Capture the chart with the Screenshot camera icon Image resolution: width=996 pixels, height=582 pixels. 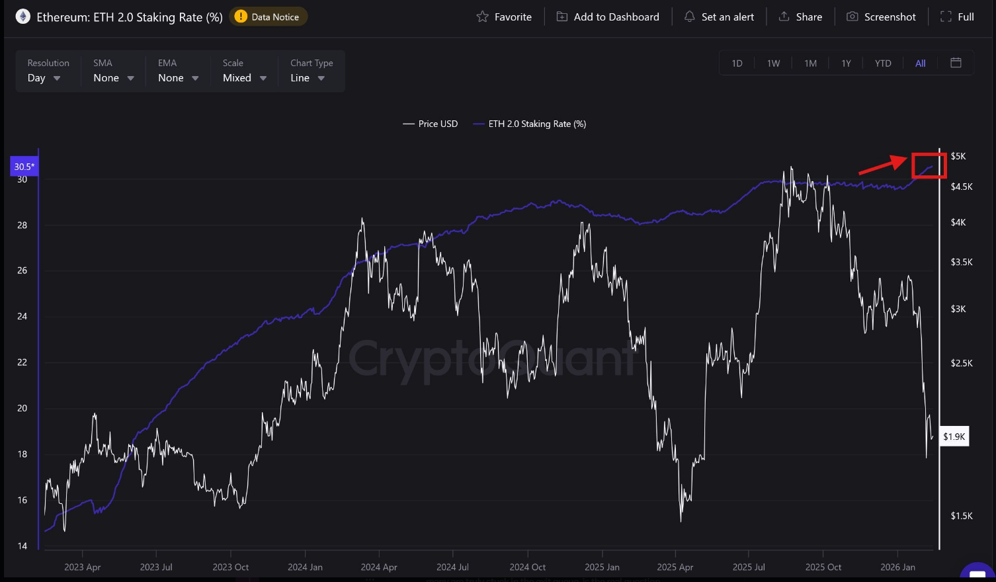pyautogui.click(x=851, y=17)
